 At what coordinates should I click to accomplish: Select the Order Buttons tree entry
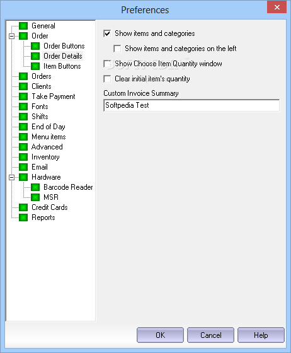(x=64, y=46)
